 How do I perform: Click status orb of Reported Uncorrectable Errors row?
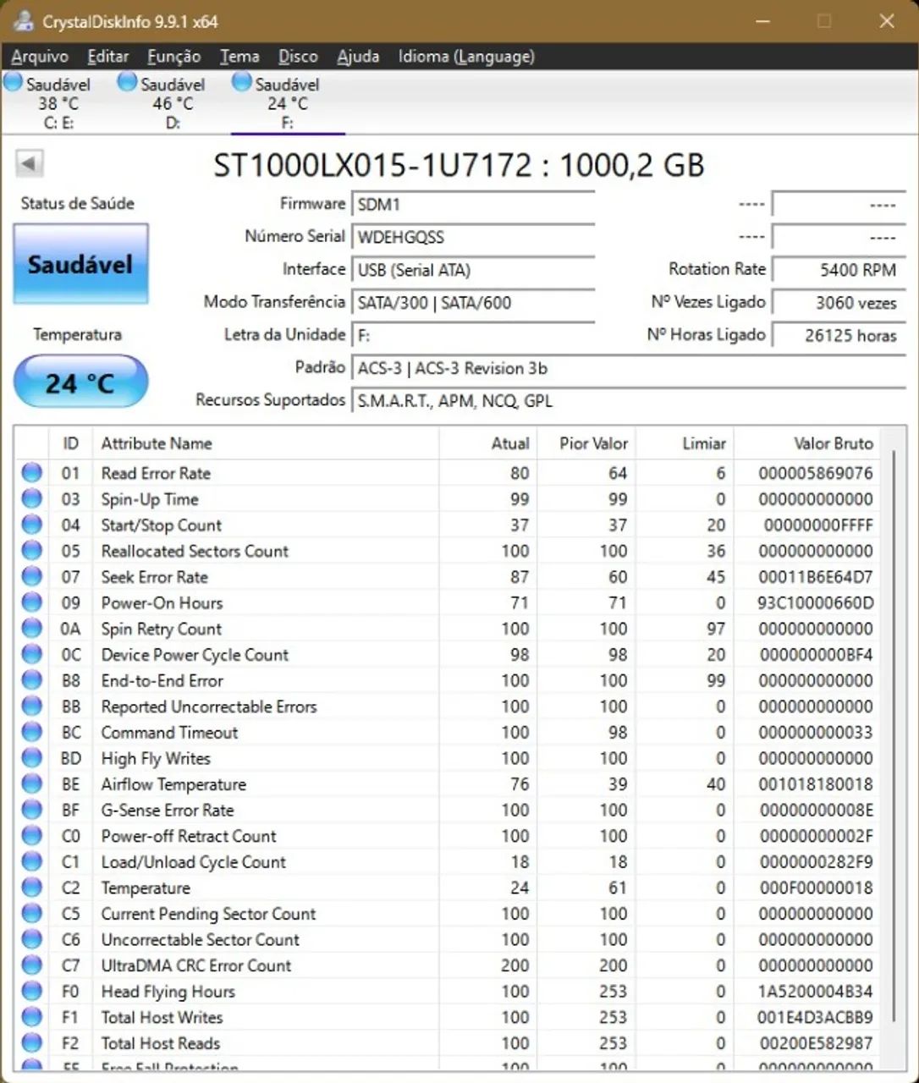(x=32, y=706)
